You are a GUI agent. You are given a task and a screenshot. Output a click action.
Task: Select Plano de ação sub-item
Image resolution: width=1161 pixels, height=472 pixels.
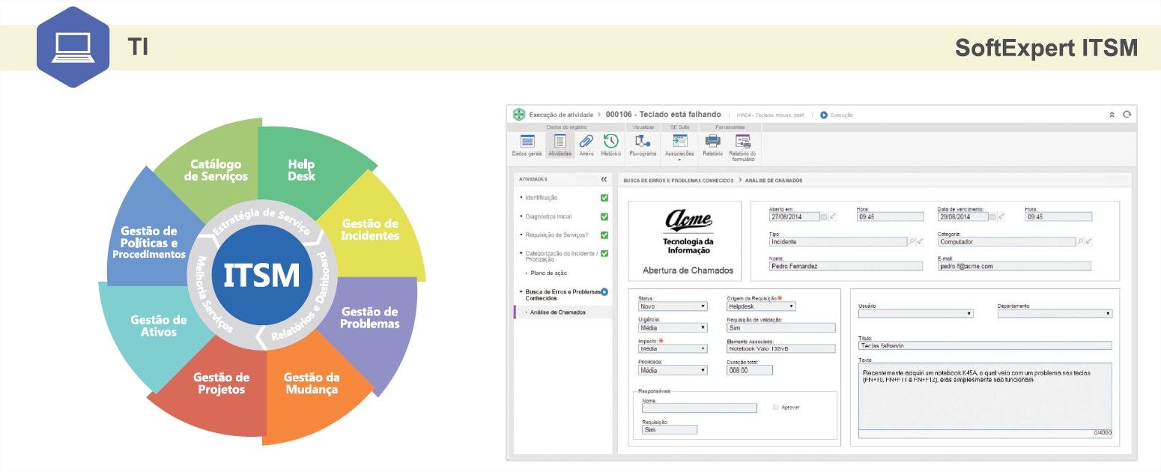point(548,273)
